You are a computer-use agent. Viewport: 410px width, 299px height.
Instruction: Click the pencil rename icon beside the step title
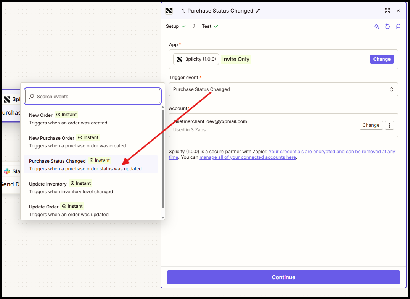point(258,11)
